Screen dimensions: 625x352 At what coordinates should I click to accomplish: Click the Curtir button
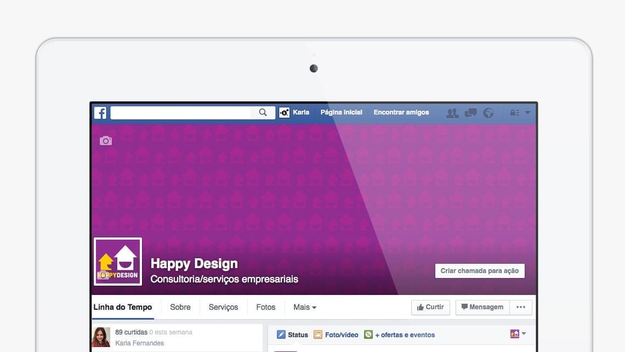click(x=430, y=308)
